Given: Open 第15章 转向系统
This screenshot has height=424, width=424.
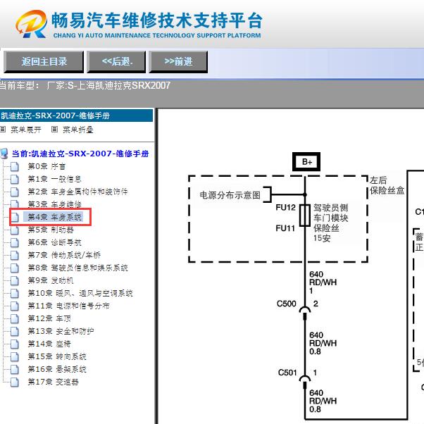Looking at the screenshot, I should tap(57, 356).
